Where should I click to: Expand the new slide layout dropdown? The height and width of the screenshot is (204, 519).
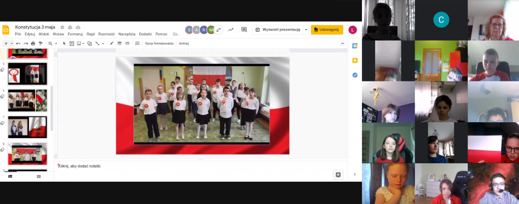[x=12, y=44]
